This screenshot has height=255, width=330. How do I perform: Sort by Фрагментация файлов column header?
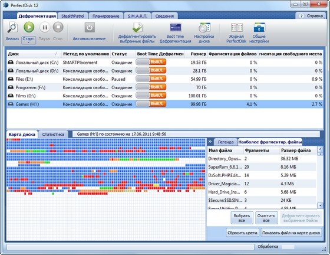tap(233, 54)
